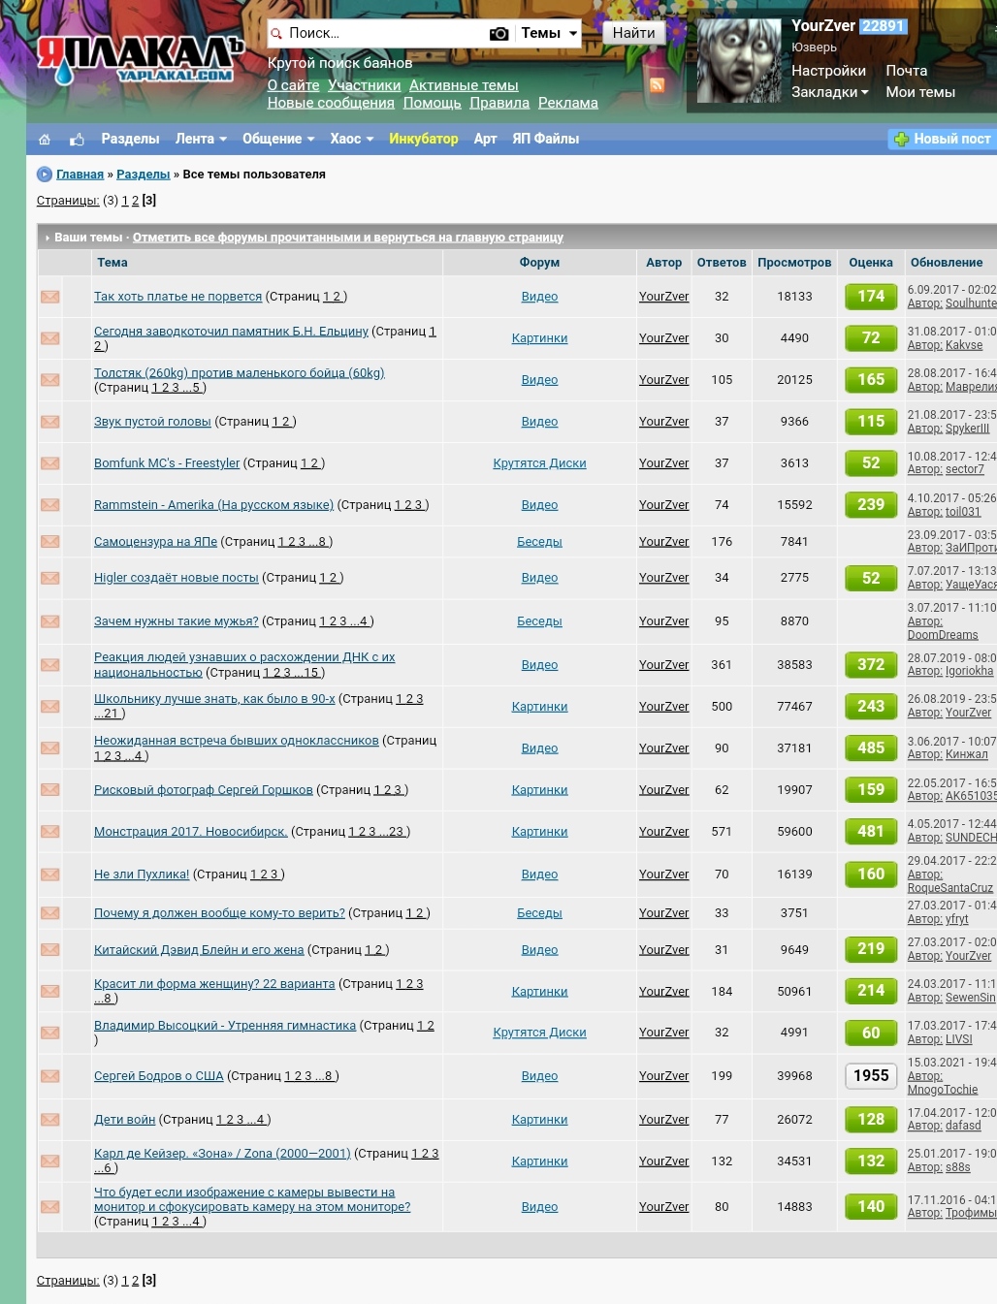Viewport: 997px width, 1304px height.
Task: Open the Темы search scope dropdown
Action: click(549, 33)
